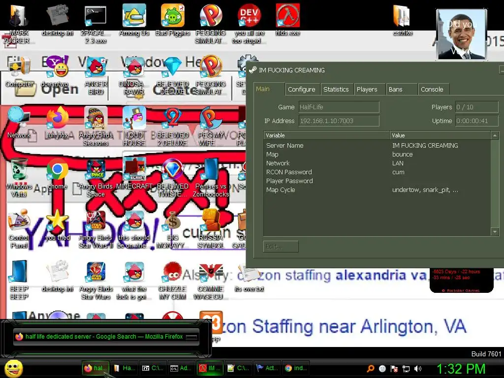Screen dimensions: 504x378
Task: Select the Player Password row
Action: (x=378, y=181)
